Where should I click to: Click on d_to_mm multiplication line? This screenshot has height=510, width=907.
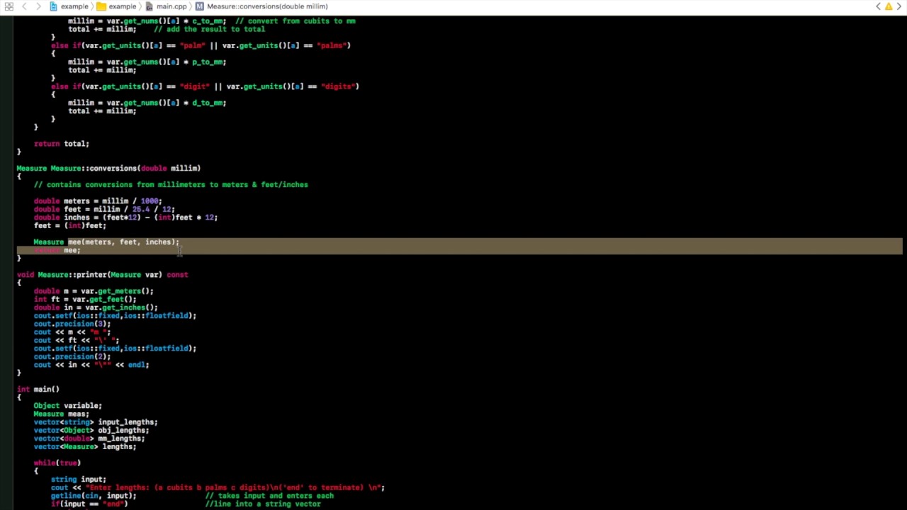point(147,103)
